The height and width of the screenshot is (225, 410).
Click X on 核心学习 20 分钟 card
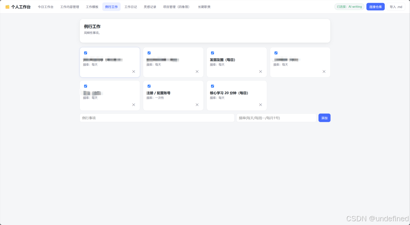point(260,105)
